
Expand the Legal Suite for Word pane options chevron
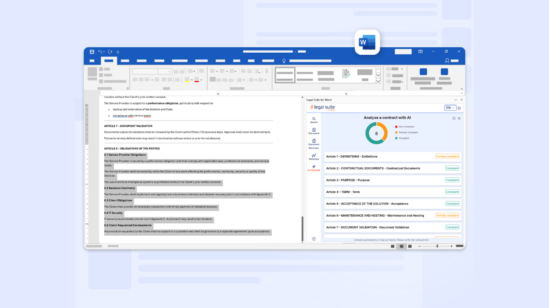455,100
